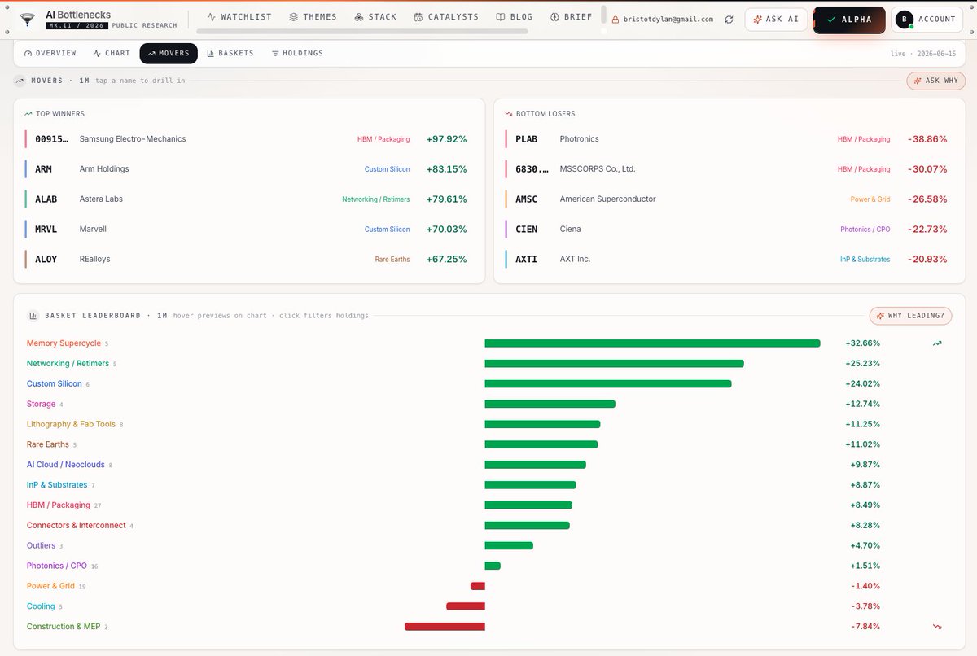The width and height of the screenshot is (977, 656).
Task: Click the InP & Substrates basket label
Action: pyautogui.click(x=57, y=485)
